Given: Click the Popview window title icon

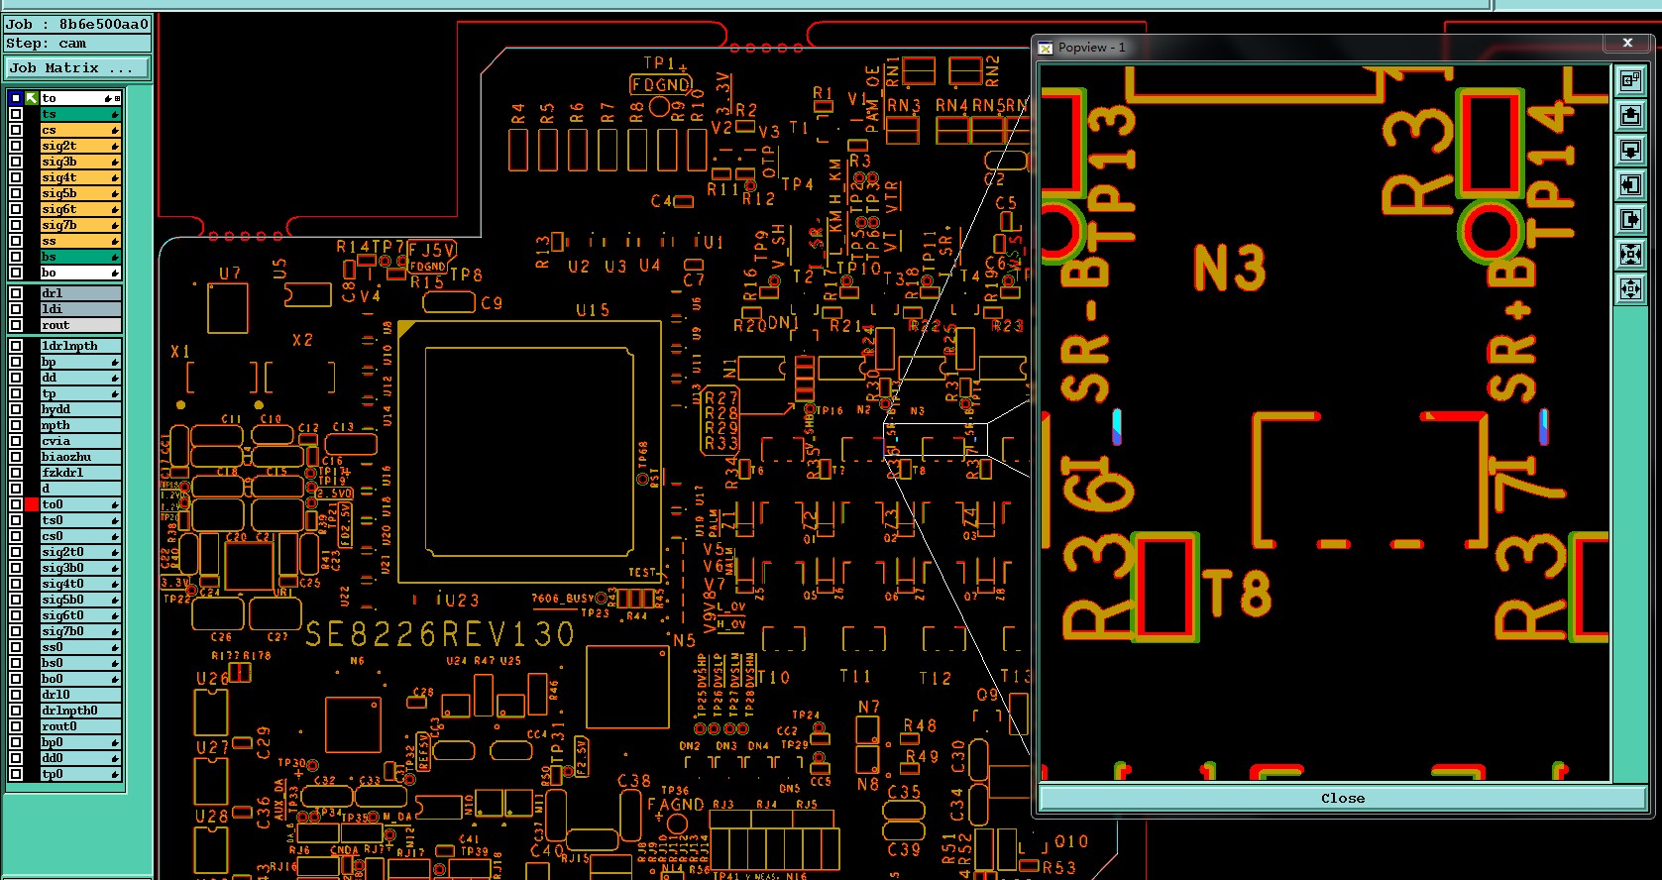Looking at the screenshot, I should click(1046, 48).
